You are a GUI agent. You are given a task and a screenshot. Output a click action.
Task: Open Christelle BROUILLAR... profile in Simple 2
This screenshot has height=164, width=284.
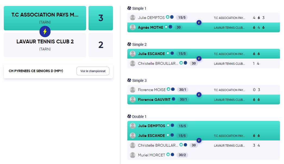click(158, 63)
